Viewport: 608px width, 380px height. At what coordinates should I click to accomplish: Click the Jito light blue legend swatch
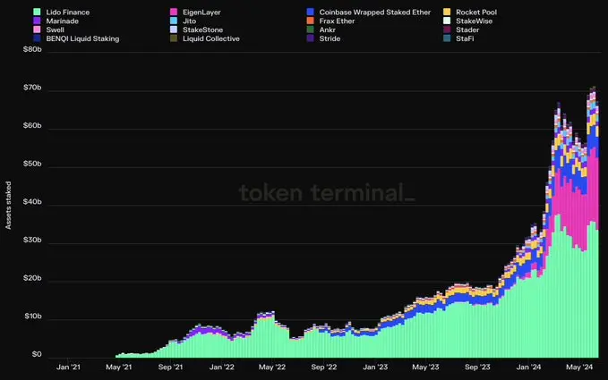[174, 21]
